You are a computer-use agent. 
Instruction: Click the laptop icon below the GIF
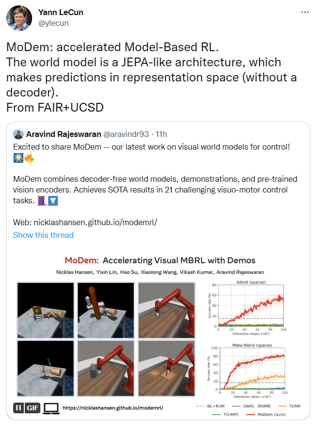tap(51, 407)
